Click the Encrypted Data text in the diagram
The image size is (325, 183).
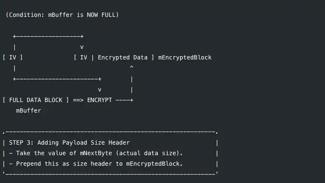coord(123,57)
